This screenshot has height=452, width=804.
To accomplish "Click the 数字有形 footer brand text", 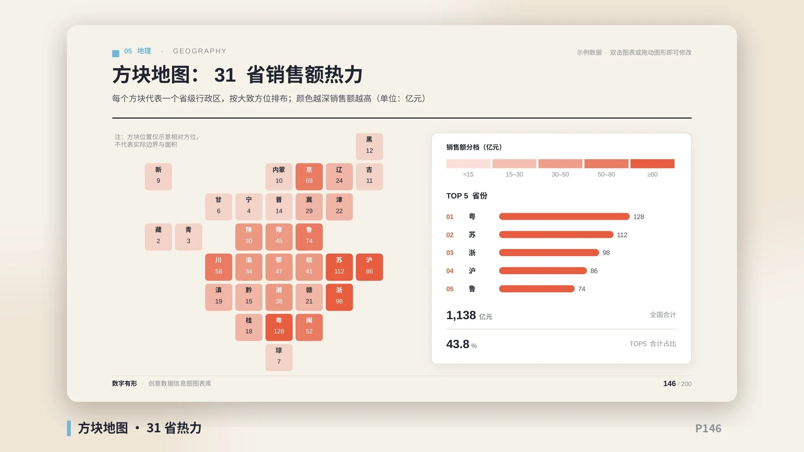I will point(124,383).
